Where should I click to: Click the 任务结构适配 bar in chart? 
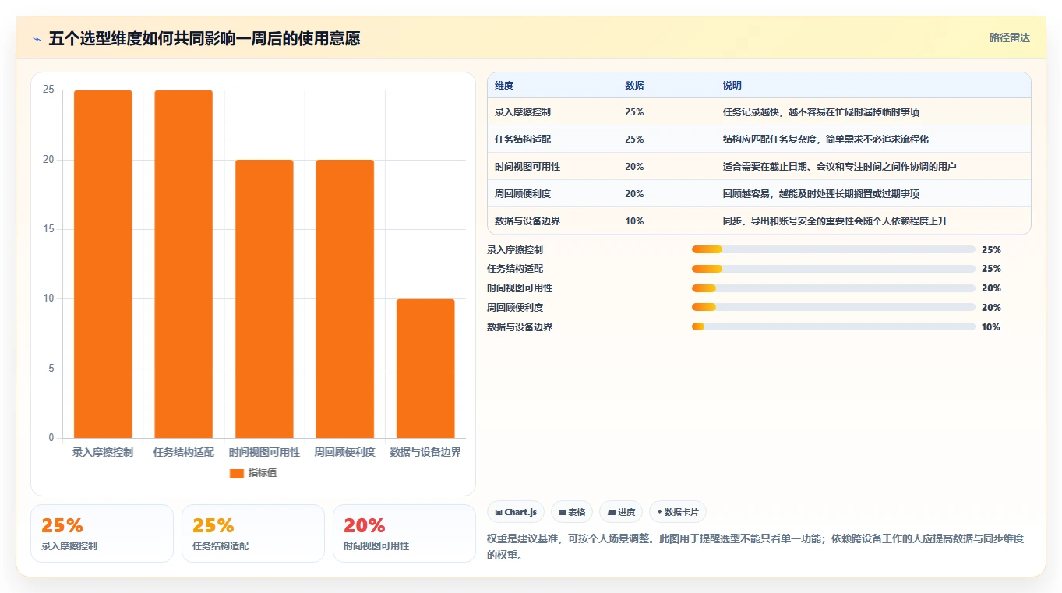point(183,264)
